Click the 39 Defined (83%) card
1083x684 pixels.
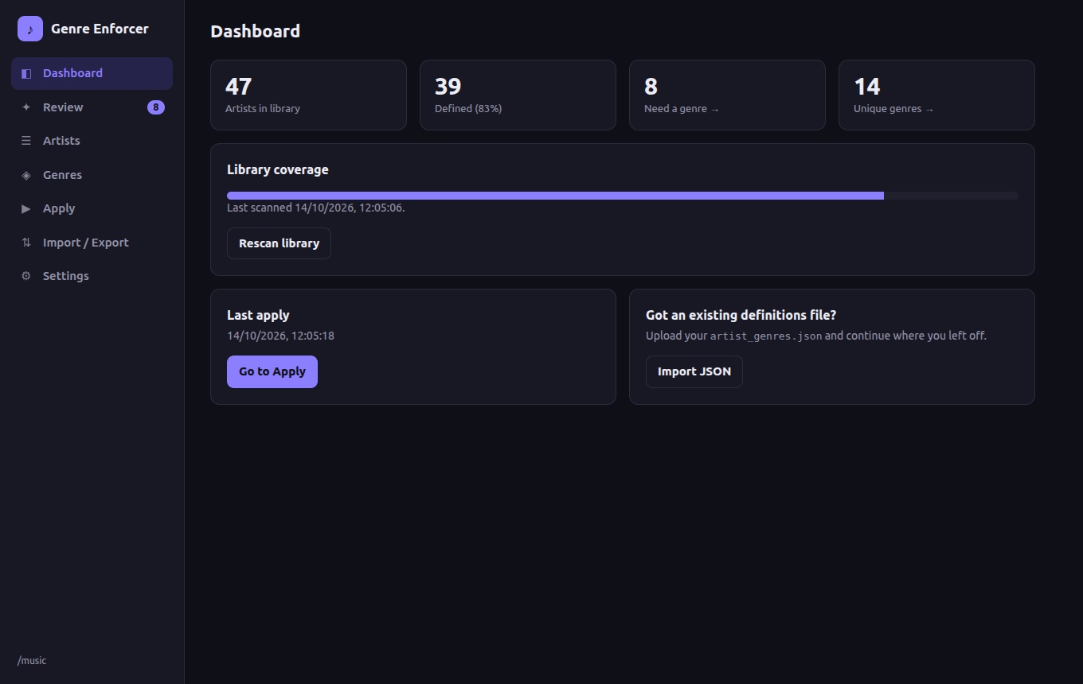point(518,95)
